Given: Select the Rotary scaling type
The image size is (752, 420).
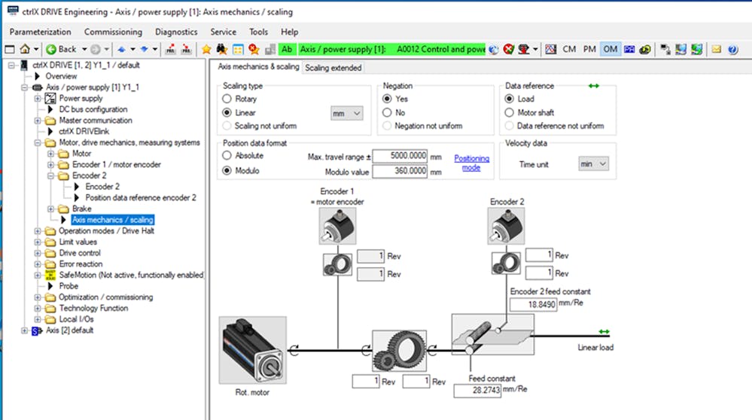Looking at the screenshot, I should 227,99.
